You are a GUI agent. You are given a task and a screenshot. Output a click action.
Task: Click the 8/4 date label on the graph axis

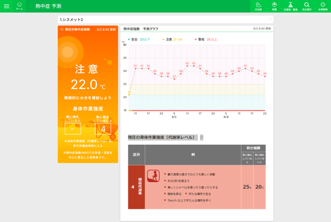coord(226,117)
